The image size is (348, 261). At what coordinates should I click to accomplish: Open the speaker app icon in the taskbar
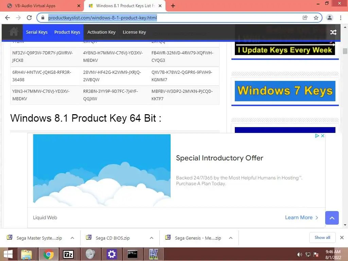pyautogui.click(x=90, y=254)
